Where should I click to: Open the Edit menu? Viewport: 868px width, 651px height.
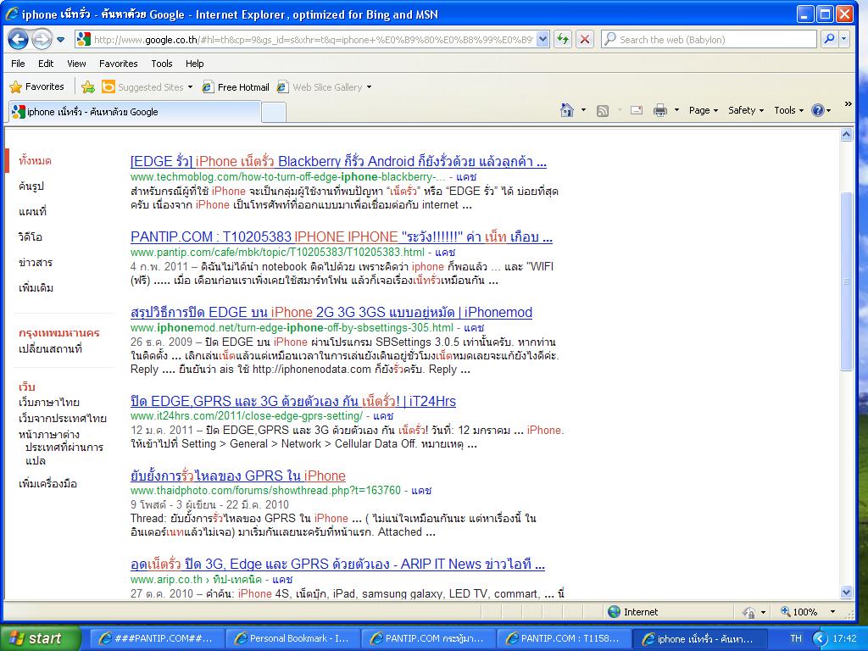click(46, 64)
